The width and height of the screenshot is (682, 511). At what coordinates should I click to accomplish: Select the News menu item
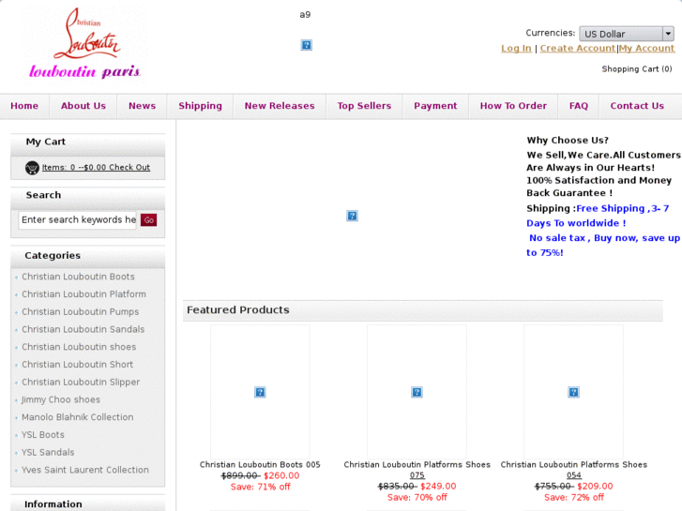[x=142, y=106]
